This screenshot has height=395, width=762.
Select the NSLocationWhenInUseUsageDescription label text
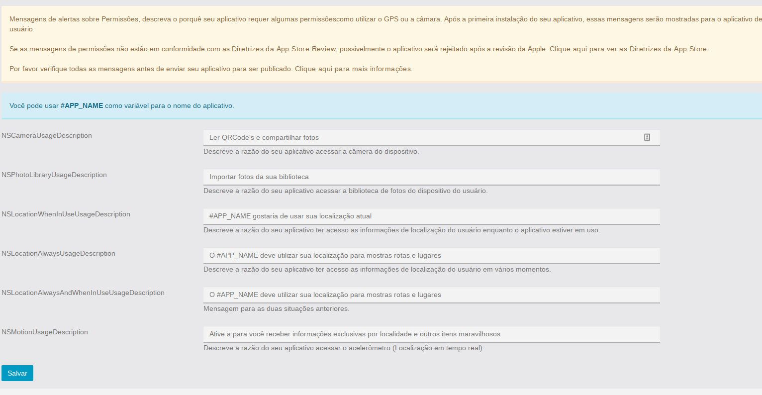coord(66,214)
